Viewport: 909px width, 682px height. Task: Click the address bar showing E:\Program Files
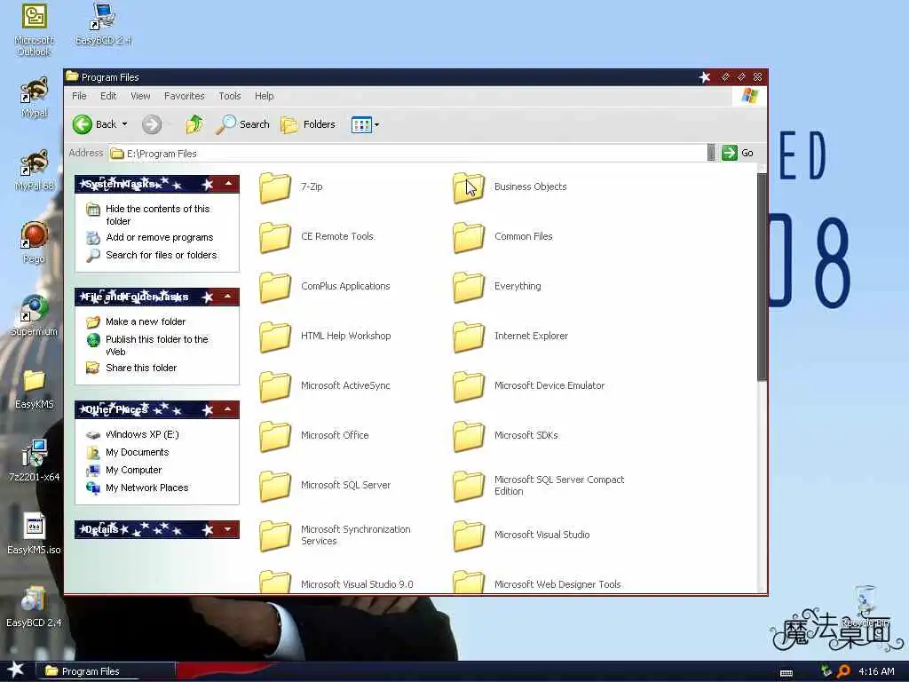[x=408, y=154]
